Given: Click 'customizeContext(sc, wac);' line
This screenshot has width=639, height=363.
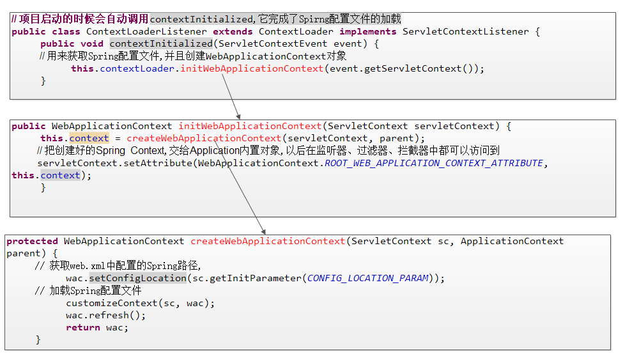Looking at the screenshot, I should tap(140, 303).
